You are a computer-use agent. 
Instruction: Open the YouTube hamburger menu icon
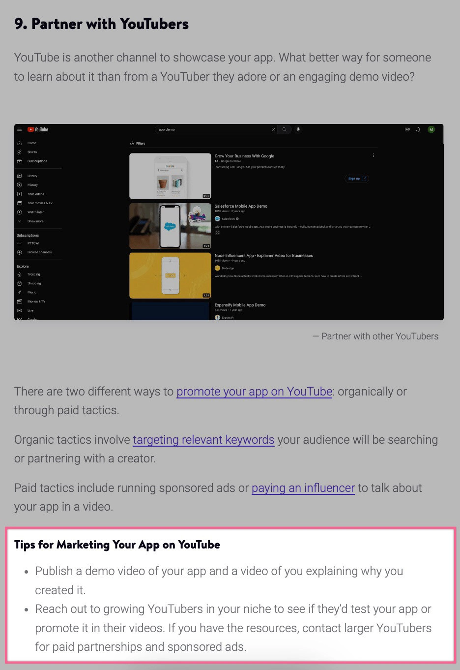[20, 130]
